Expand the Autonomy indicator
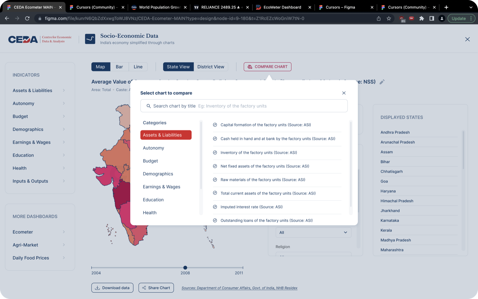Viewport: 478px width, 299px height. coord(39,103)
